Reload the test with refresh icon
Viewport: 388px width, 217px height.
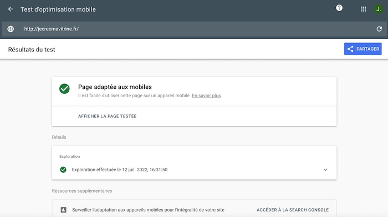click(x=379, y=29)
